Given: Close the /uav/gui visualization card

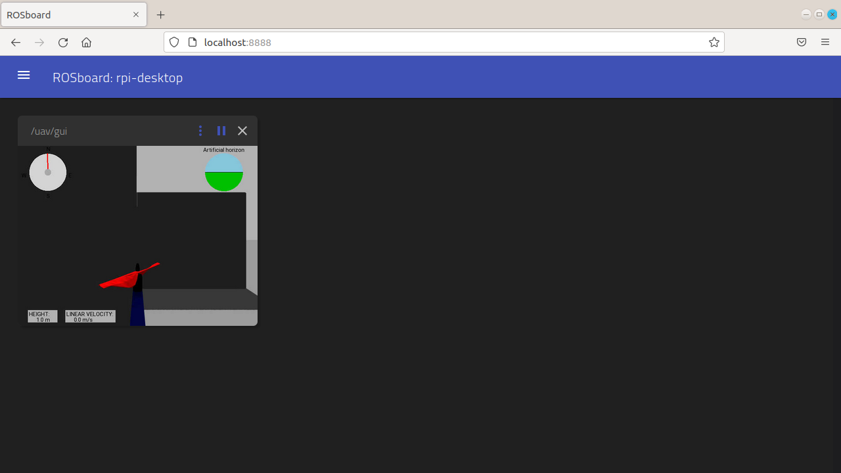Looking at the screenshot, I should coord(242,131).
